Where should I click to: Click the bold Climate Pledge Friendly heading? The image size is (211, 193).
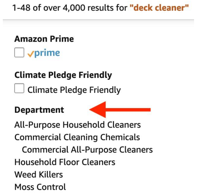click(63, 75)
